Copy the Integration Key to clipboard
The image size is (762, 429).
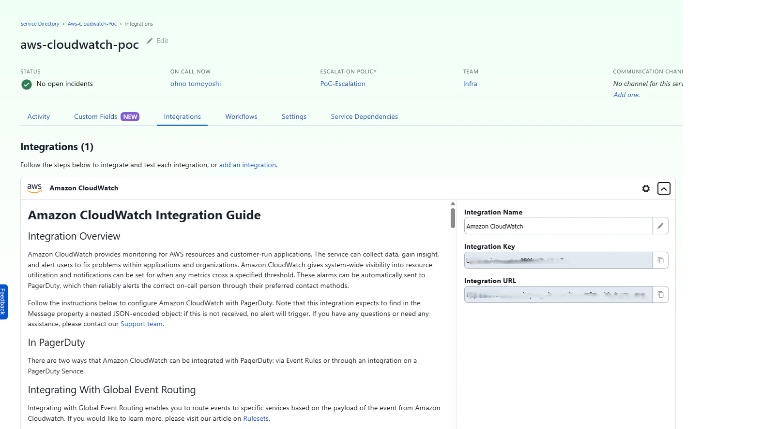pyautogui.click(x=660, y=260)
